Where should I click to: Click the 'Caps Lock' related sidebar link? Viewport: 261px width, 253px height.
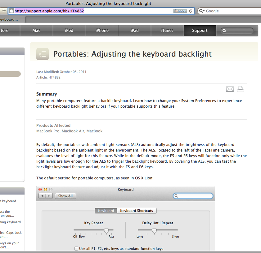11,234
